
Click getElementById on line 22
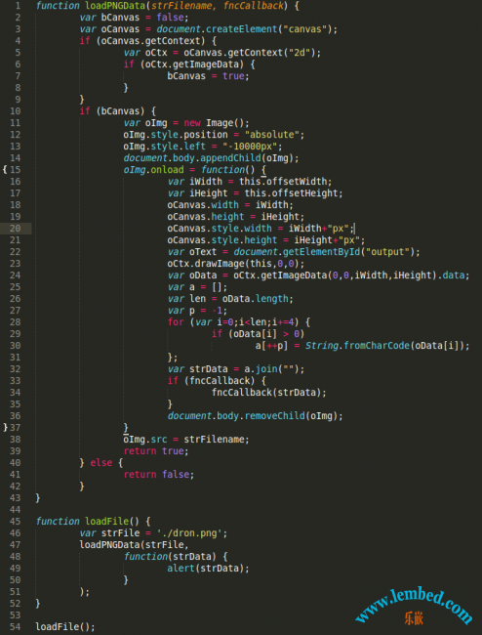point(321,252)
